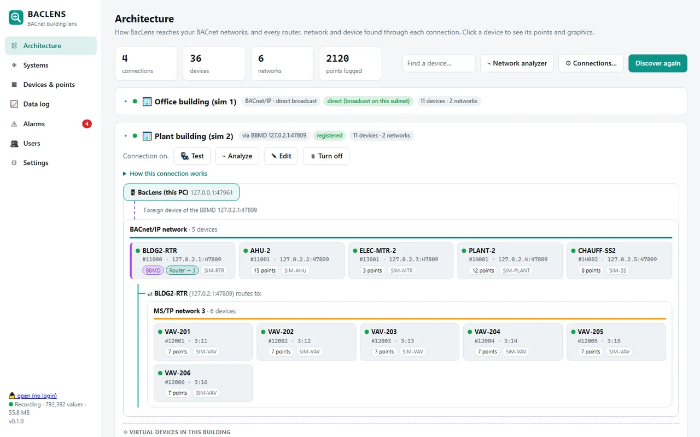Click the Plant building (sim 2) building icon
The width and height of the screenshot is (700, 437).
(147, 136)
